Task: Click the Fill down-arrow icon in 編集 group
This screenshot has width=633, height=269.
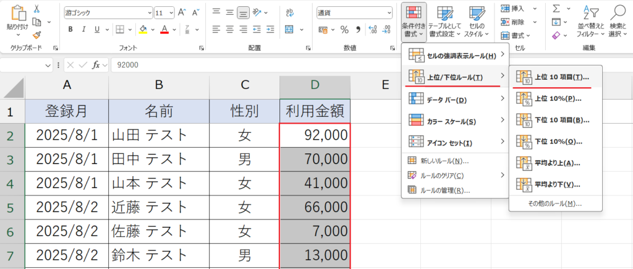Action: click(x=556, y=22)
